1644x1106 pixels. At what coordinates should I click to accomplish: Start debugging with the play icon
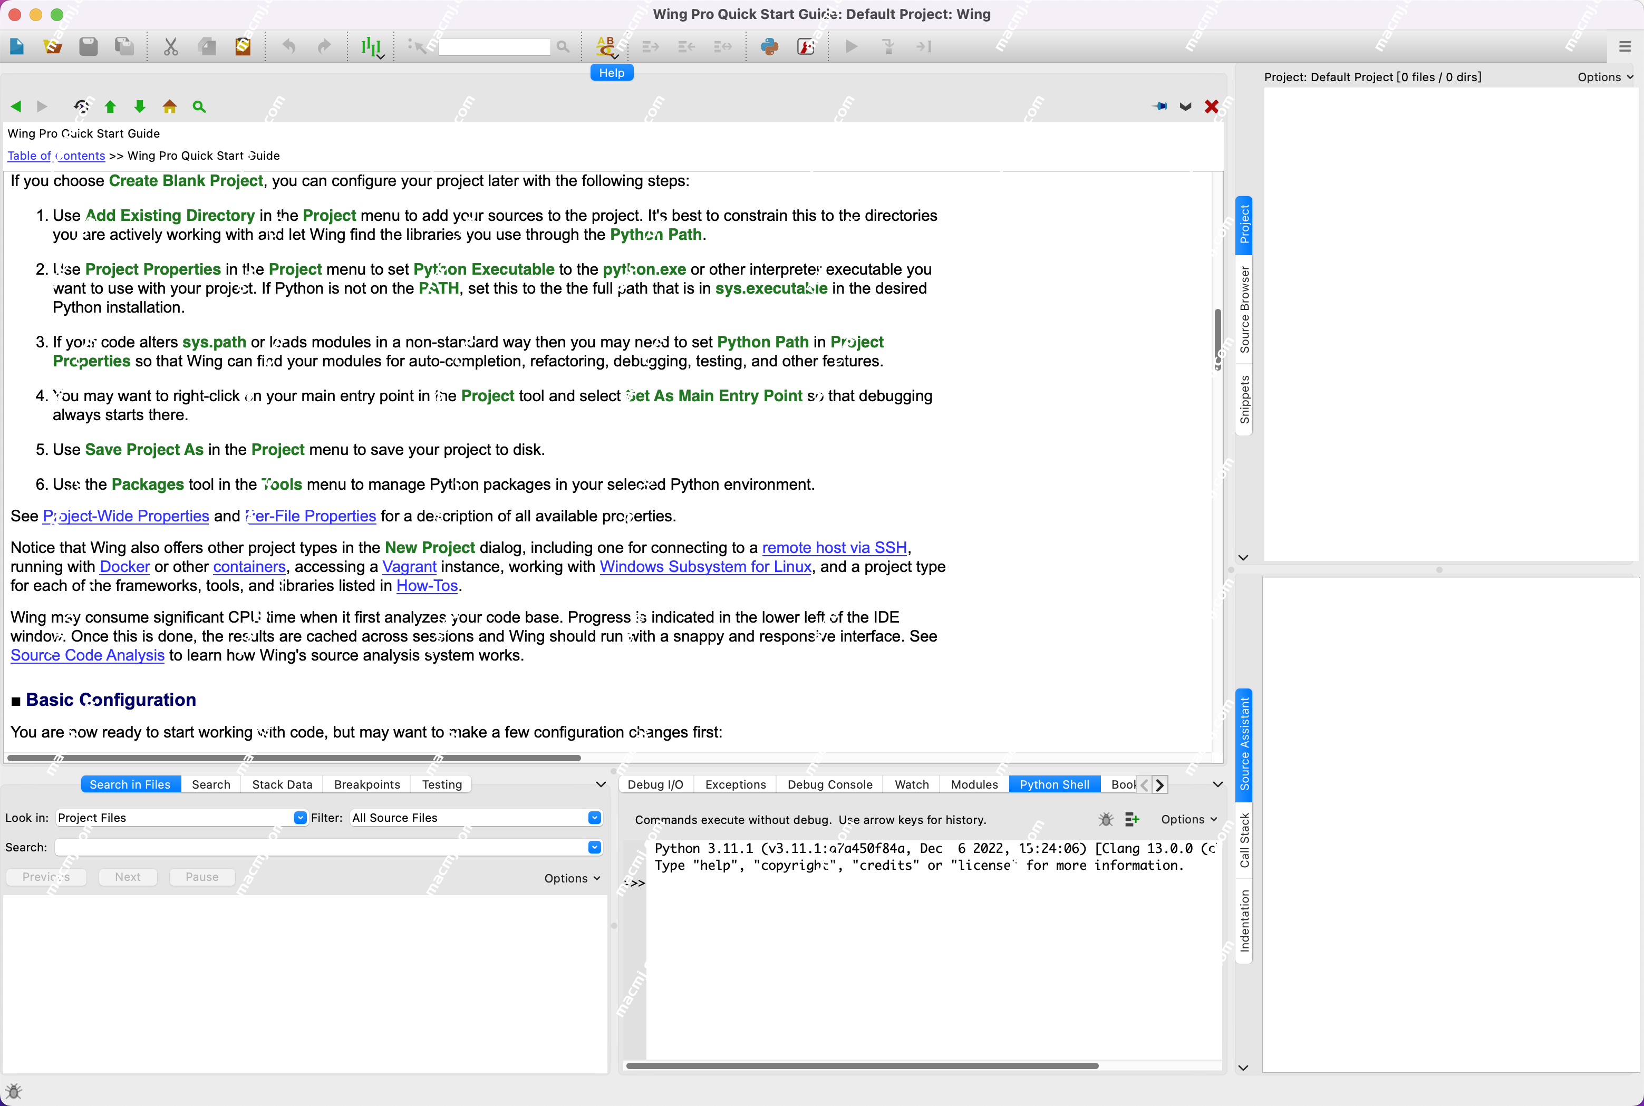pos(852,46)
